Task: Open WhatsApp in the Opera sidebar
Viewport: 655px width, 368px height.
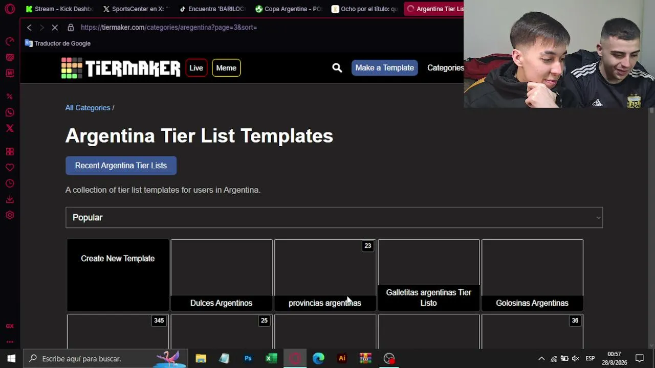Action: [x=10, y=112]
